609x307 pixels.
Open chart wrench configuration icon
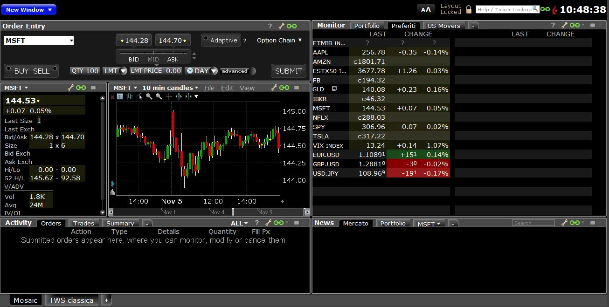point(274,88)
